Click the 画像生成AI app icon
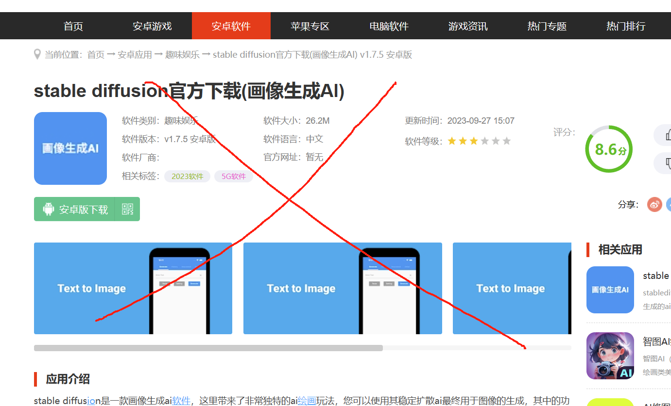The width and height of the screenshot is (671, 406). tap(70, 148)
